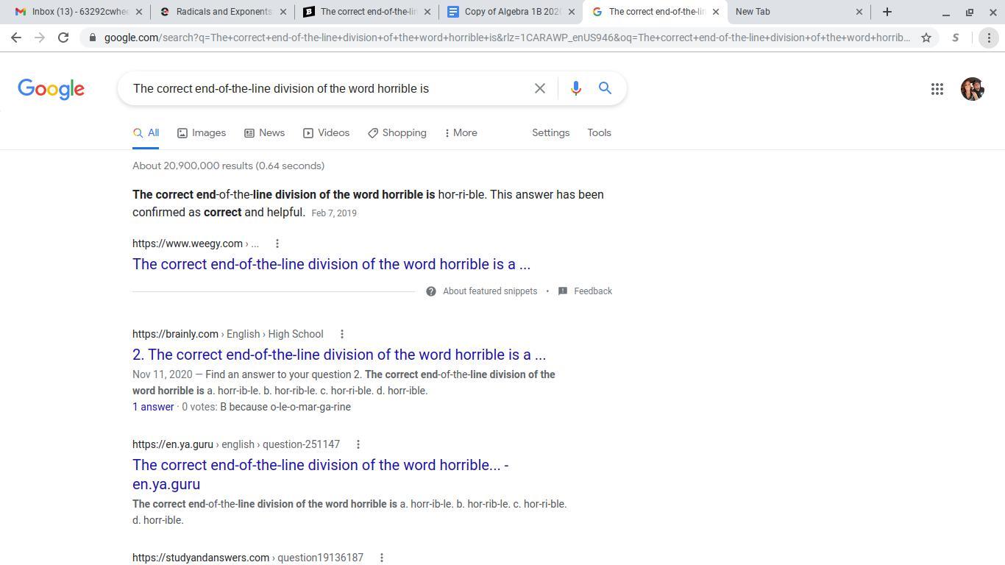This screenshot has width=1005, height=565.
Task: Switch to News results
Action: click(265, 133)
